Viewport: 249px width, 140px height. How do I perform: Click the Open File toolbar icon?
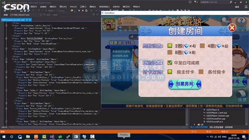21,11
